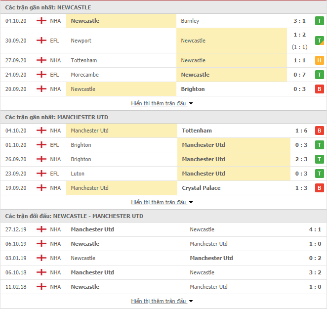Click the England flag beside Luton match

coord(41,174)
